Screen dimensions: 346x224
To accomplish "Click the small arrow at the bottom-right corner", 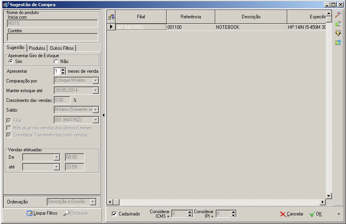I will (x=339, y=214).
